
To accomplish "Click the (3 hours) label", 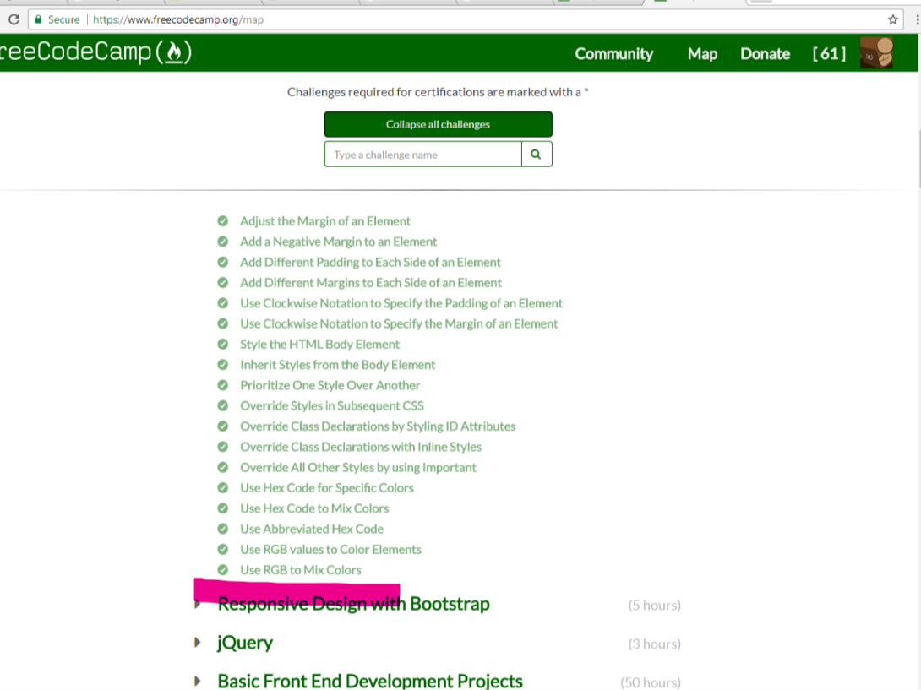I will [x=654, y=644].
